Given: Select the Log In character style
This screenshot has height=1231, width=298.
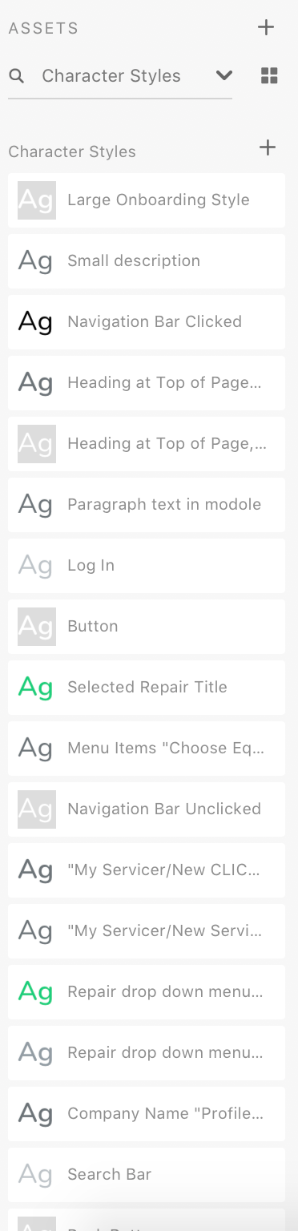Looking at the screenshot, I should click(x=147, y=566).
